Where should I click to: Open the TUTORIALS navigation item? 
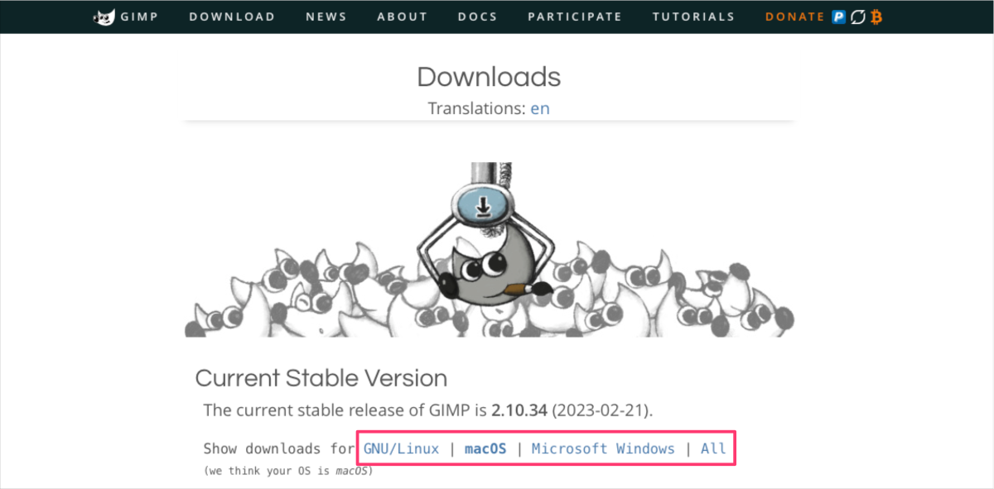pos(693,17)
